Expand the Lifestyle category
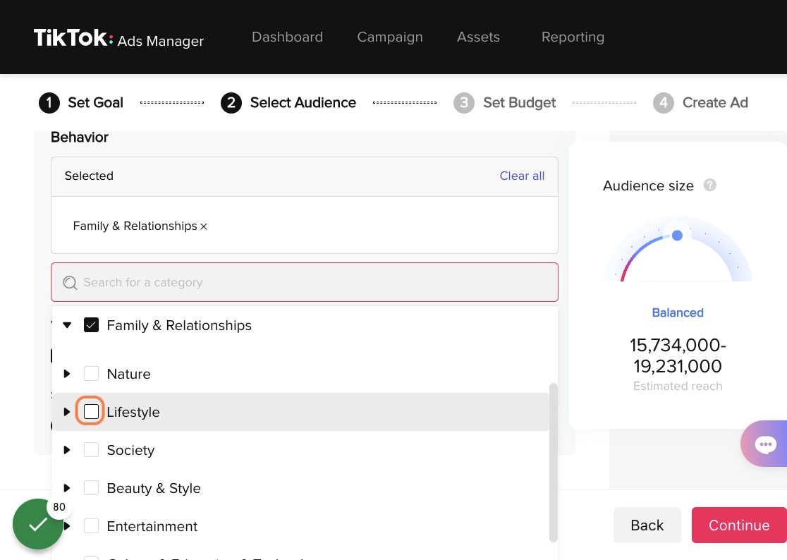Image resolution: width=787 pixels, height=560 pixels. 67,412
